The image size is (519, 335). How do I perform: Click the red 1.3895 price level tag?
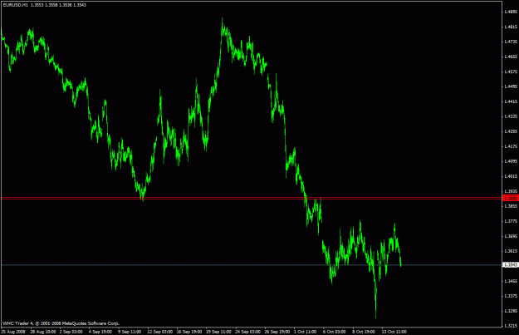pos(511,198)
